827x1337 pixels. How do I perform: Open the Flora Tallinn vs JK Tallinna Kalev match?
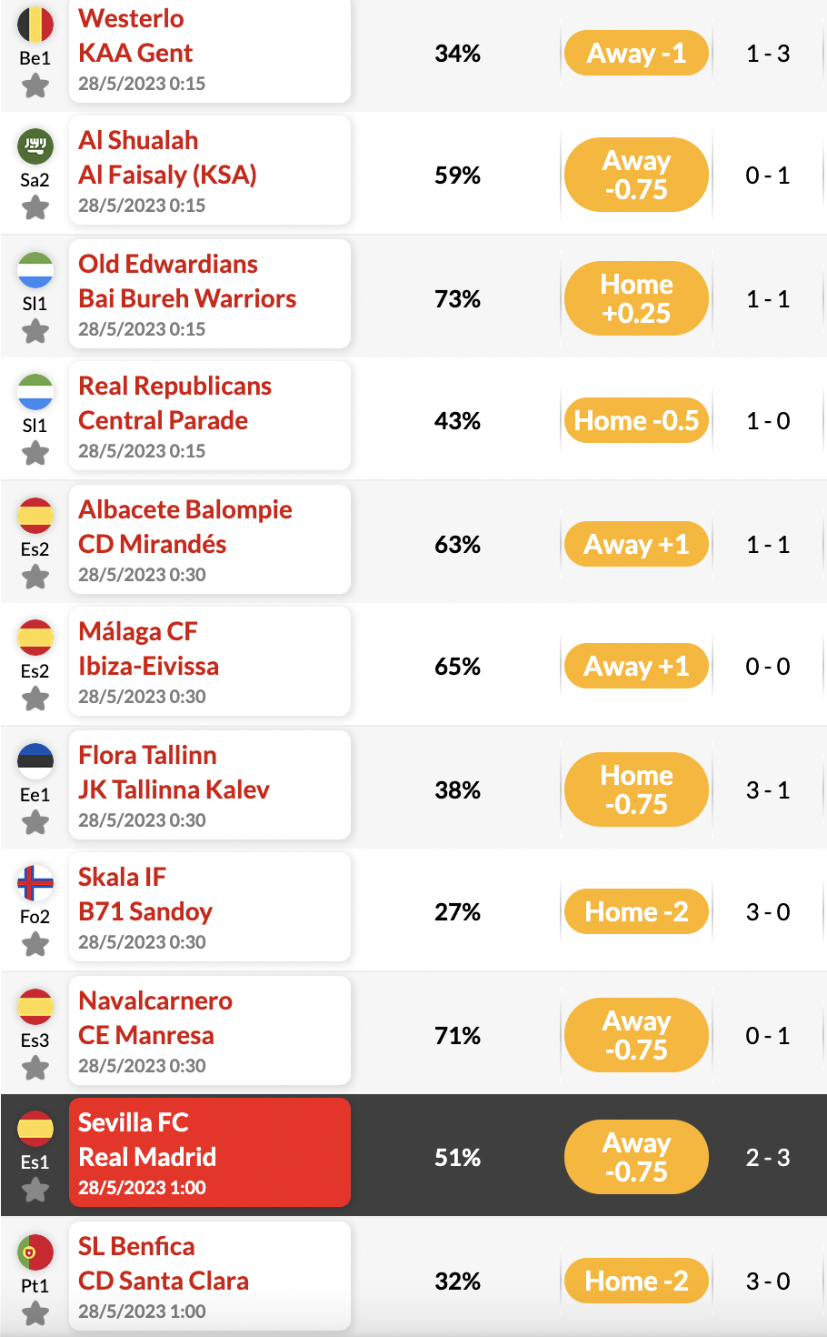(x=210, y=785)
